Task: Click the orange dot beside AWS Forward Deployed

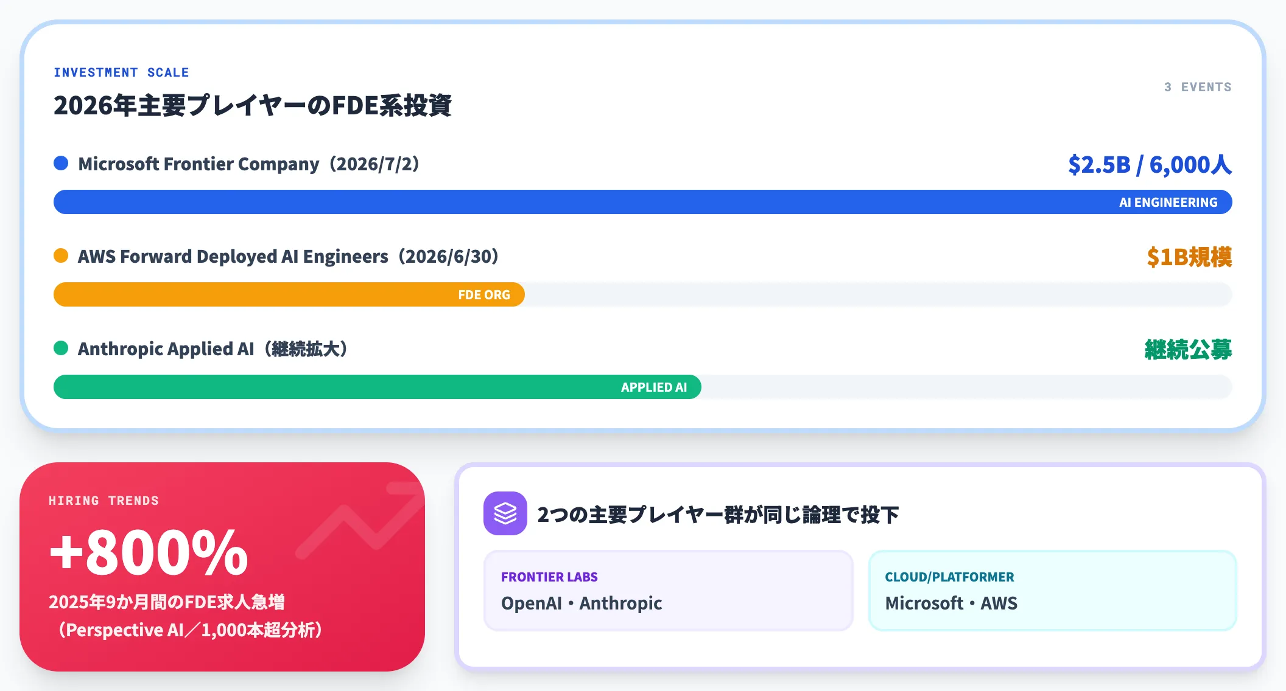Action: coord(61,255)
